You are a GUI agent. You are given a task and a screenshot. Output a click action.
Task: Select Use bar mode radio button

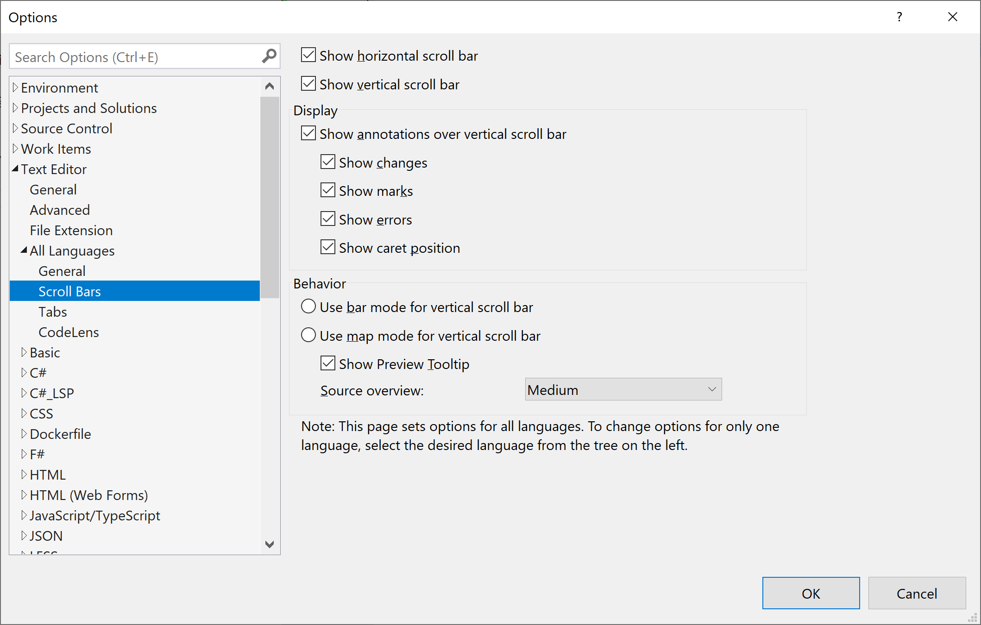(x=308, y=306)
